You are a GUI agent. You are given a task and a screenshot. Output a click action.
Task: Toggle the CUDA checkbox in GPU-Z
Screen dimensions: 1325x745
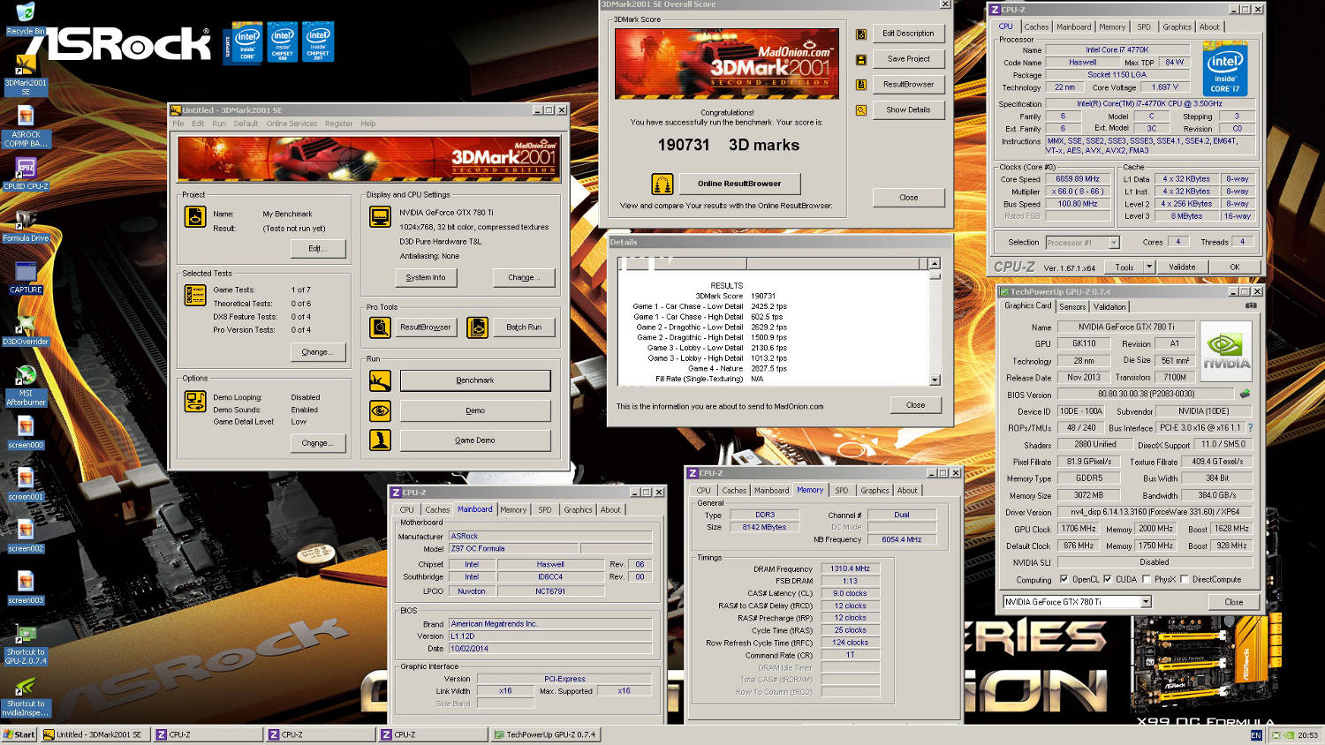click(x=1107, y=579)
